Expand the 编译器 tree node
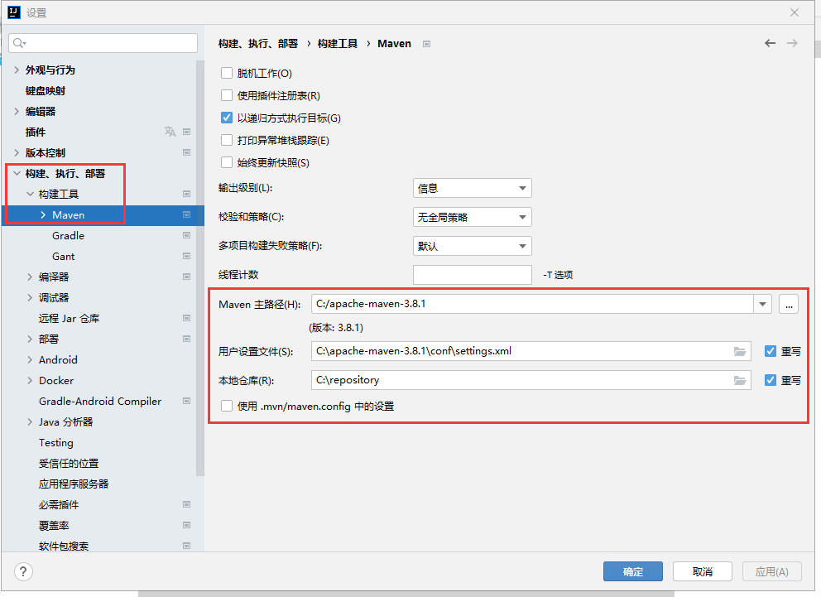The image size is (821, 597). [x=30, y=277]
